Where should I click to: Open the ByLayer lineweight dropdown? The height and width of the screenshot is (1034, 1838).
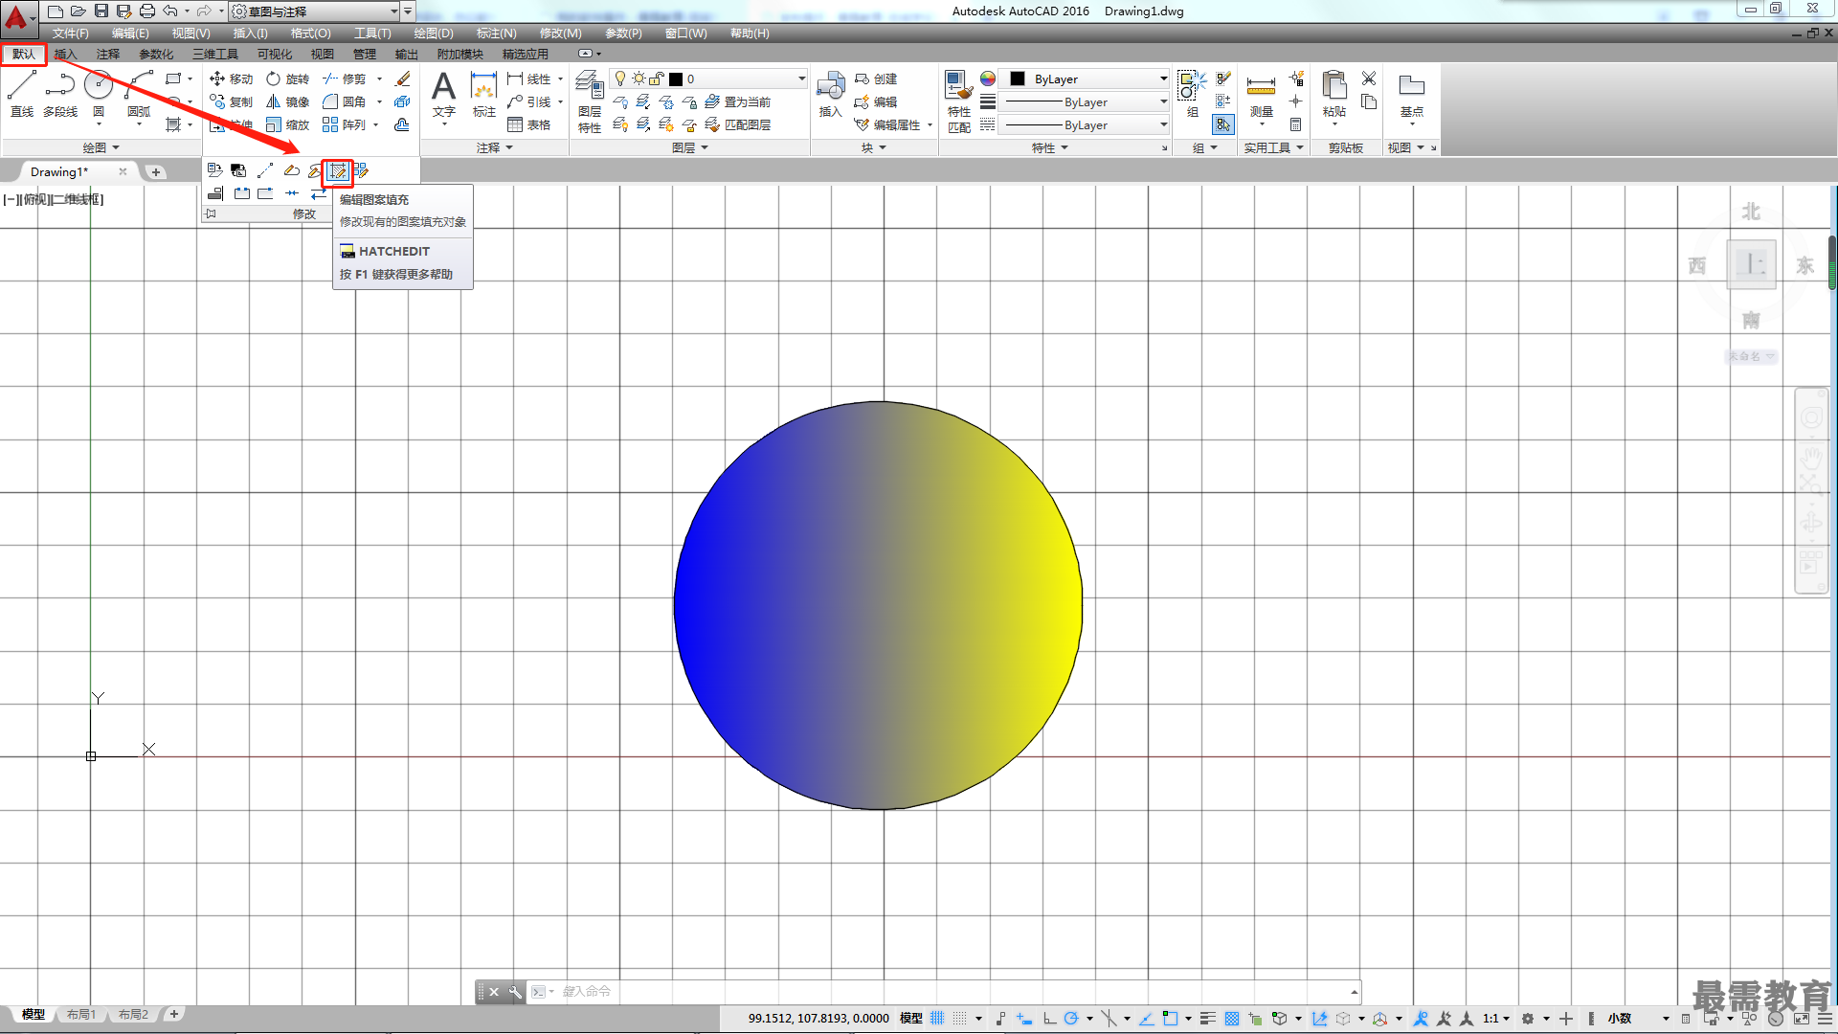tap(1086, 101)
